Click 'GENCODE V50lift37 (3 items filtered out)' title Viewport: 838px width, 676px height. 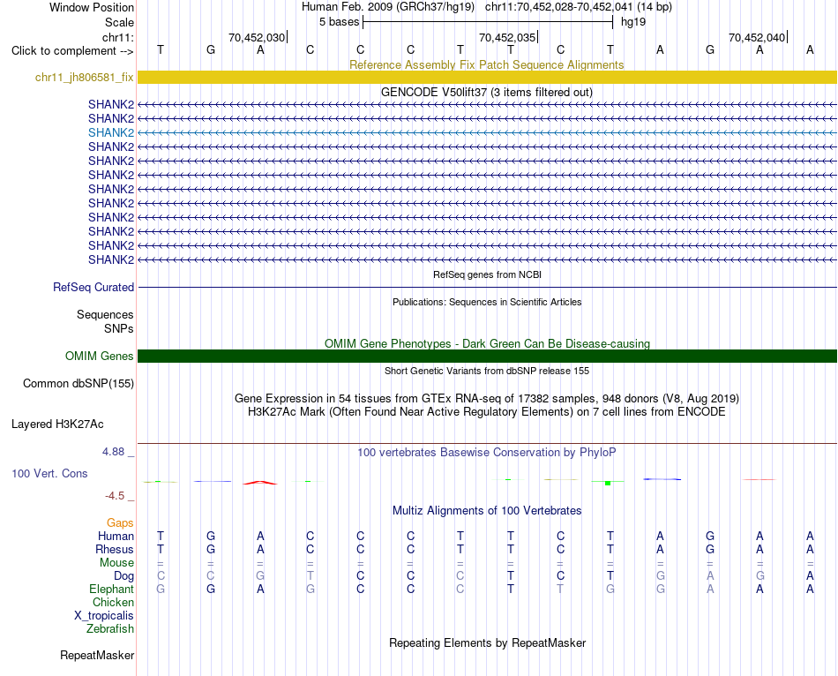click(x=487, y=92)
